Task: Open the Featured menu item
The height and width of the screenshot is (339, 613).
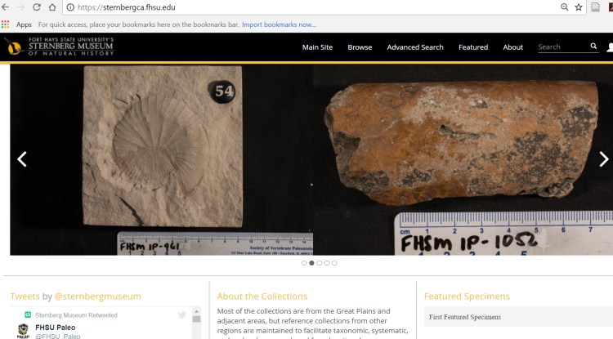Action: click(473, 47)
